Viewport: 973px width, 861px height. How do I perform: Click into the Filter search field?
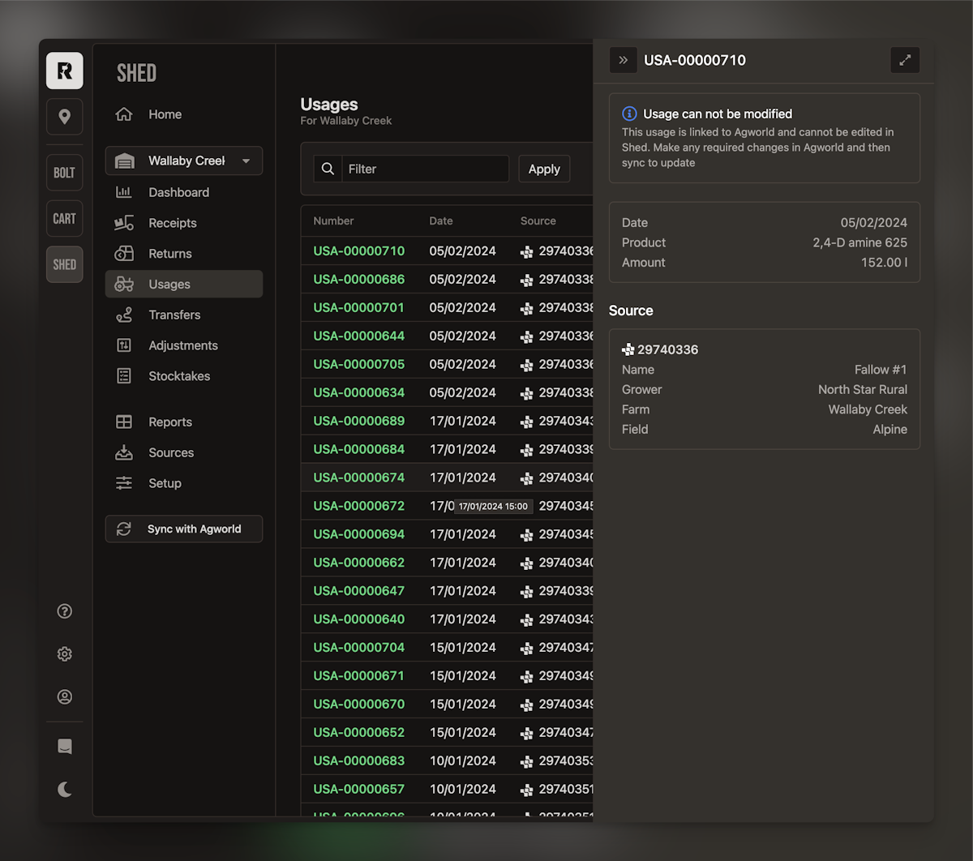(x=425, y=169)
